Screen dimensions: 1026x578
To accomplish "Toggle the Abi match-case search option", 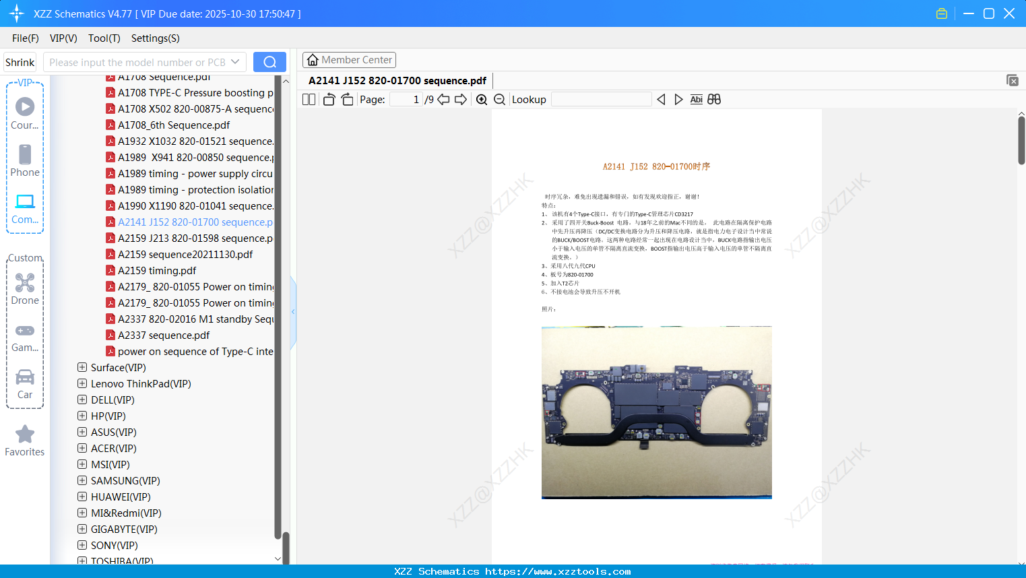I will [697, 100].
